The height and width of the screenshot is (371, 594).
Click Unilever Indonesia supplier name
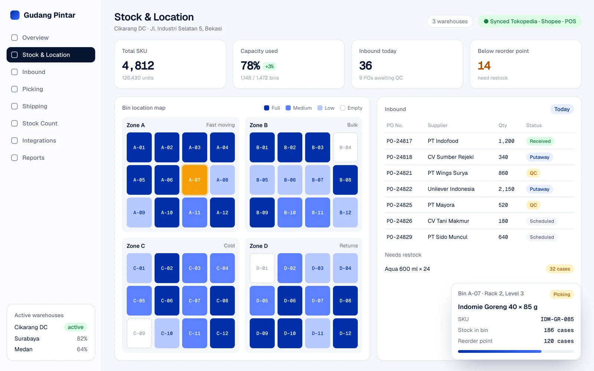pos(451,189)
